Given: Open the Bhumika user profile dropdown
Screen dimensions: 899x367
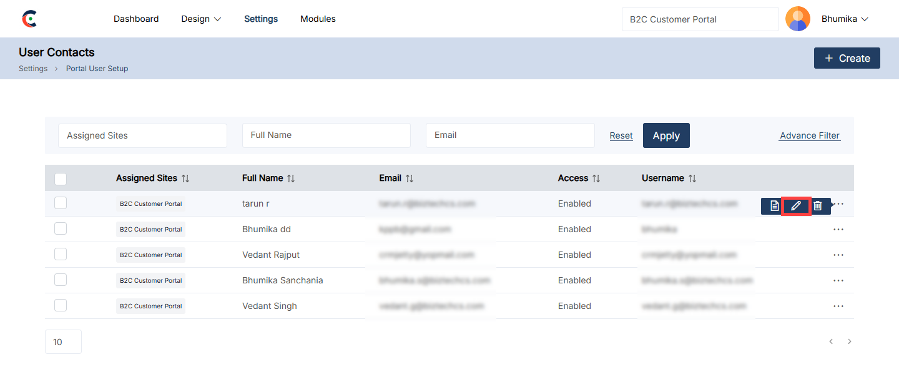Looking at the screenshot, I should 845,19.
